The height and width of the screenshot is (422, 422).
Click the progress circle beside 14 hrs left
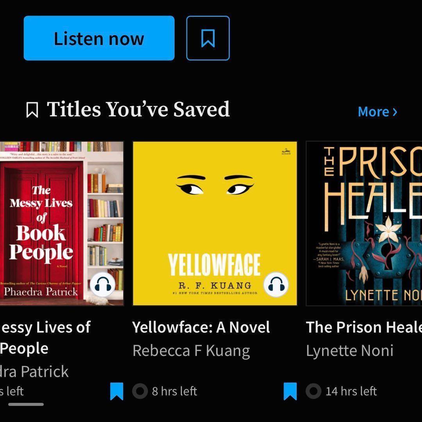[313, 391]
